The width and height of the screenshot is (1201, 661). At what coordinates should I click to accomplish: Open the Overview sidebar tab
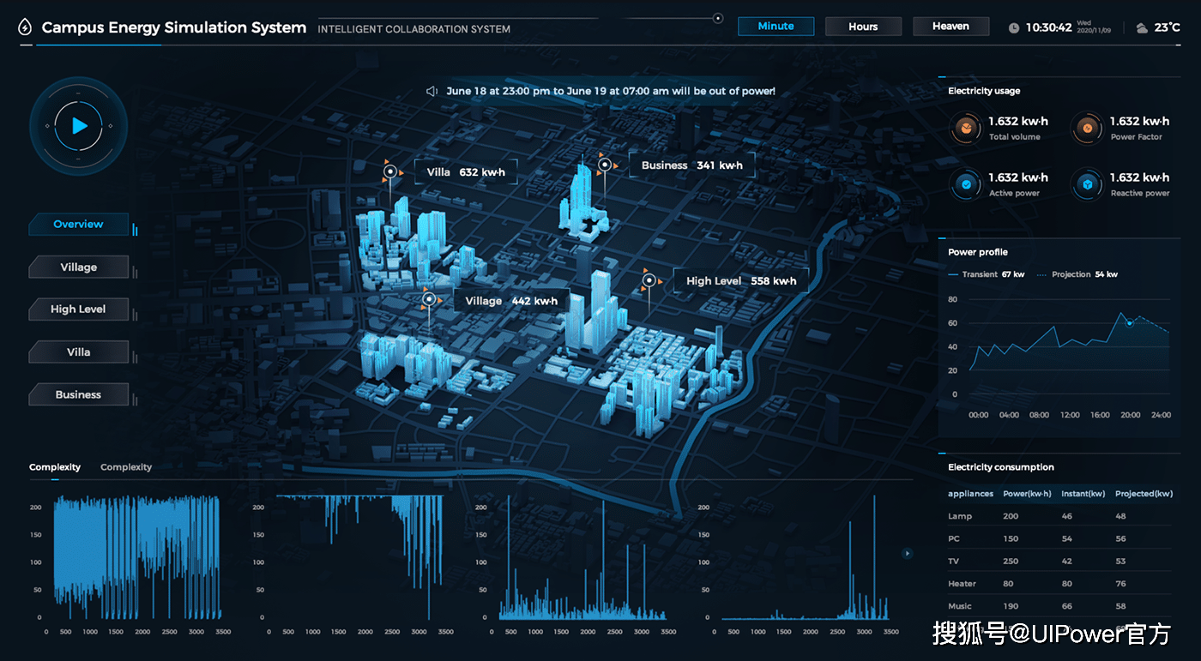point(79,225)
